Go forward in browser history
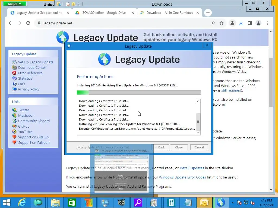 [x=20, y=23]
